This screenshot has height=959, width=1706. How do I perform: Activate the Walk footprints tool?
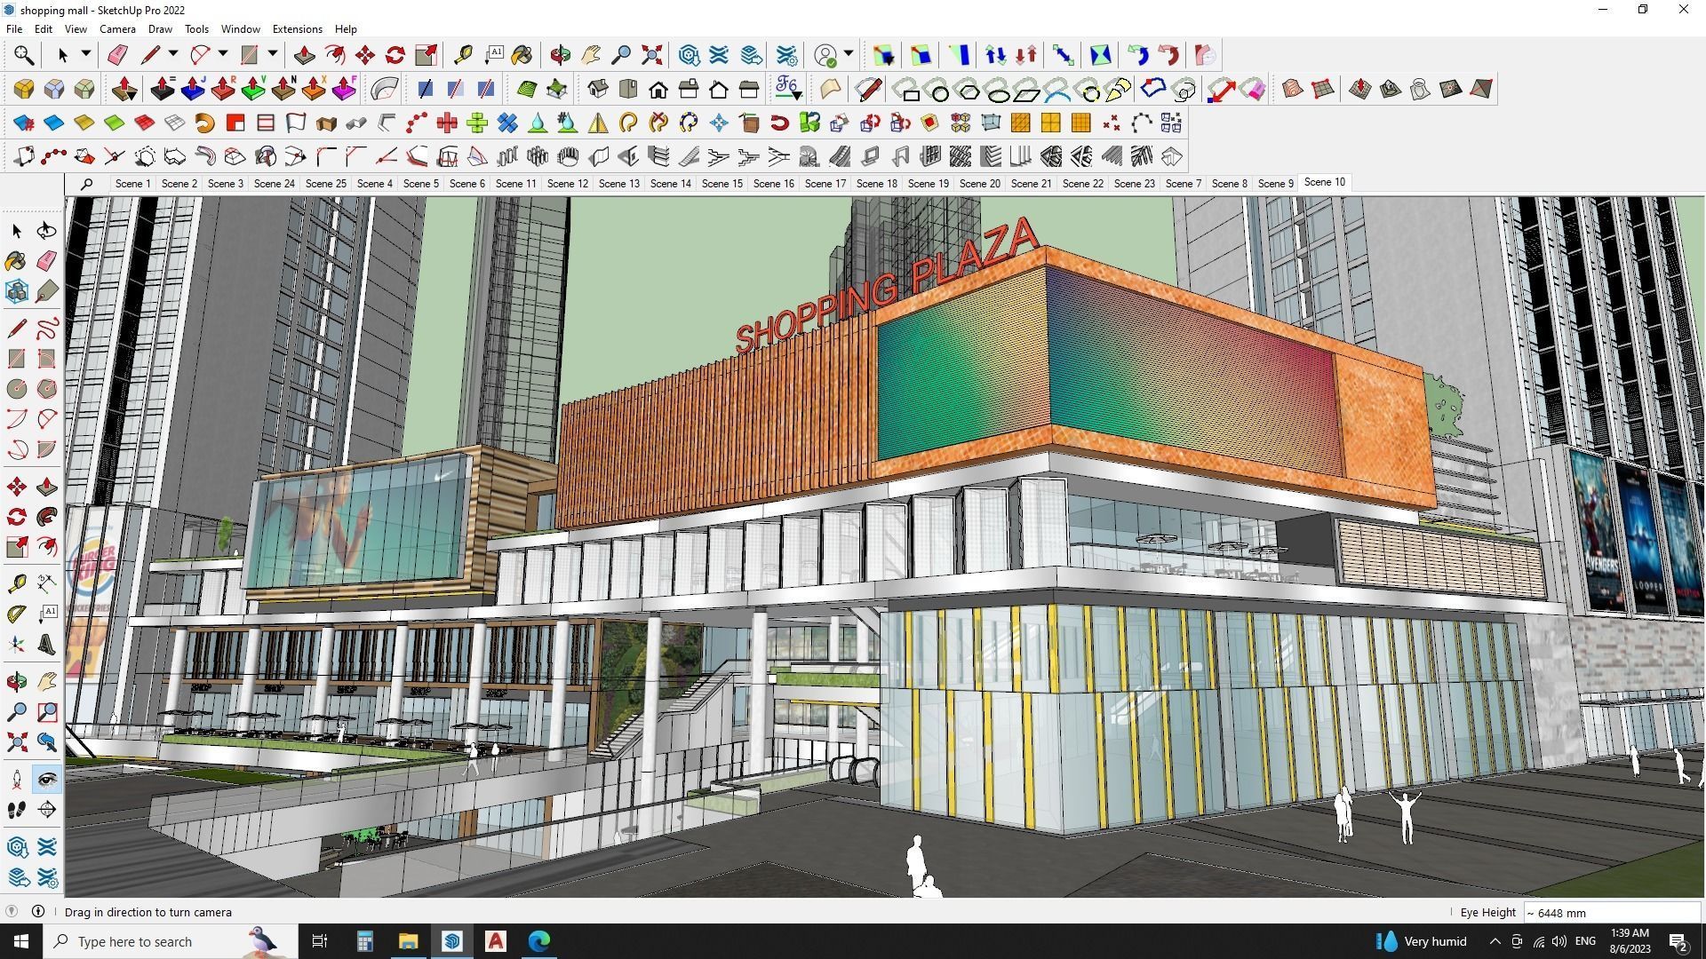(x=17, y=810)
